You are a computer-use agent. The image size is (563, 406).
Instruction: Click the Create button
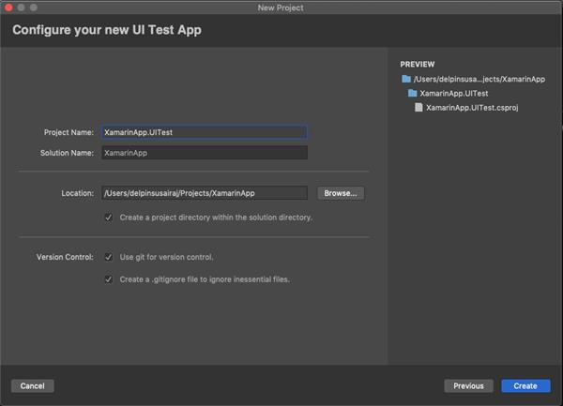pyautogui.click(x=525, y=385)
